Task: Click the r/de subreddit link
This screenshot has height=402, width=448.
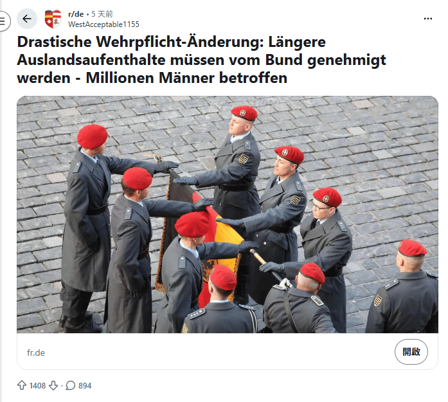Action: [x=76, y=14]
